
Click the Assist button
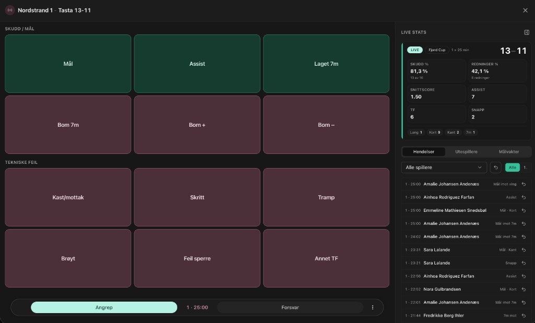pyautogui.click(x=197, y=64)
